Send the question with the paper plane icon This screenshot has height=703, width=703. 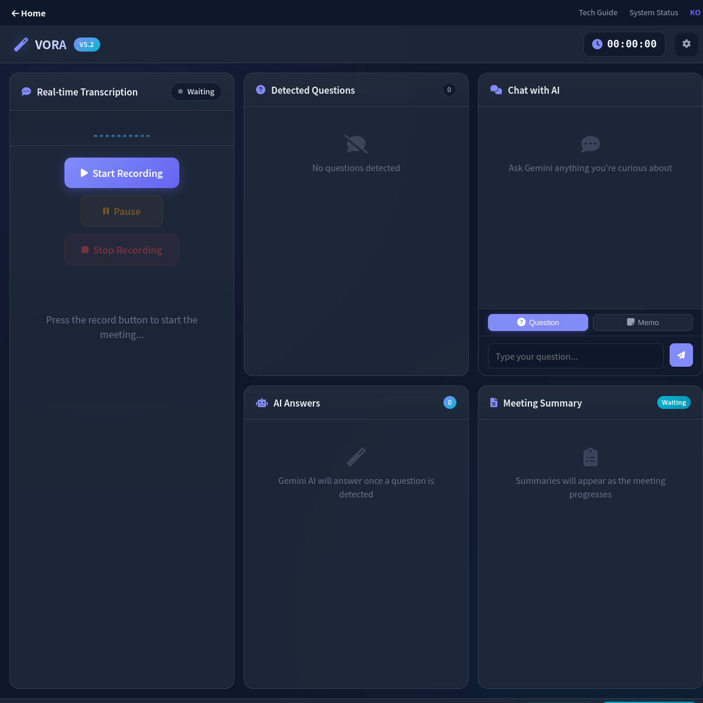681,354
